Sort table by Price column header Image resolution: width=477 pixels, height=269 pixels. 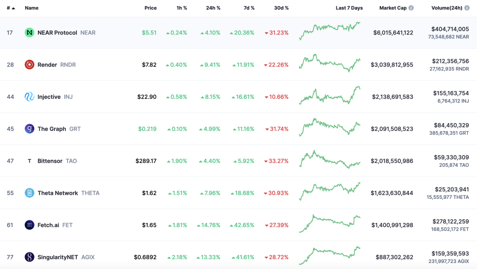pos(150,8)
